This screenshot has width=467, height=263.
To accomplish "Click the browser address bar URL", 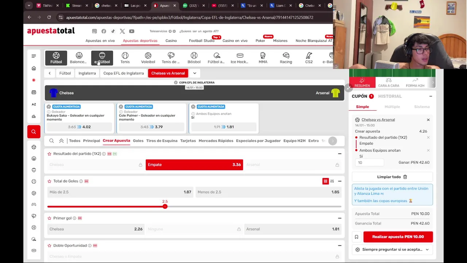I will coord(190,17).
